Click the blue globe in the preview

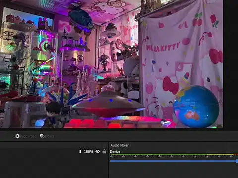click(x=196, y=106)
